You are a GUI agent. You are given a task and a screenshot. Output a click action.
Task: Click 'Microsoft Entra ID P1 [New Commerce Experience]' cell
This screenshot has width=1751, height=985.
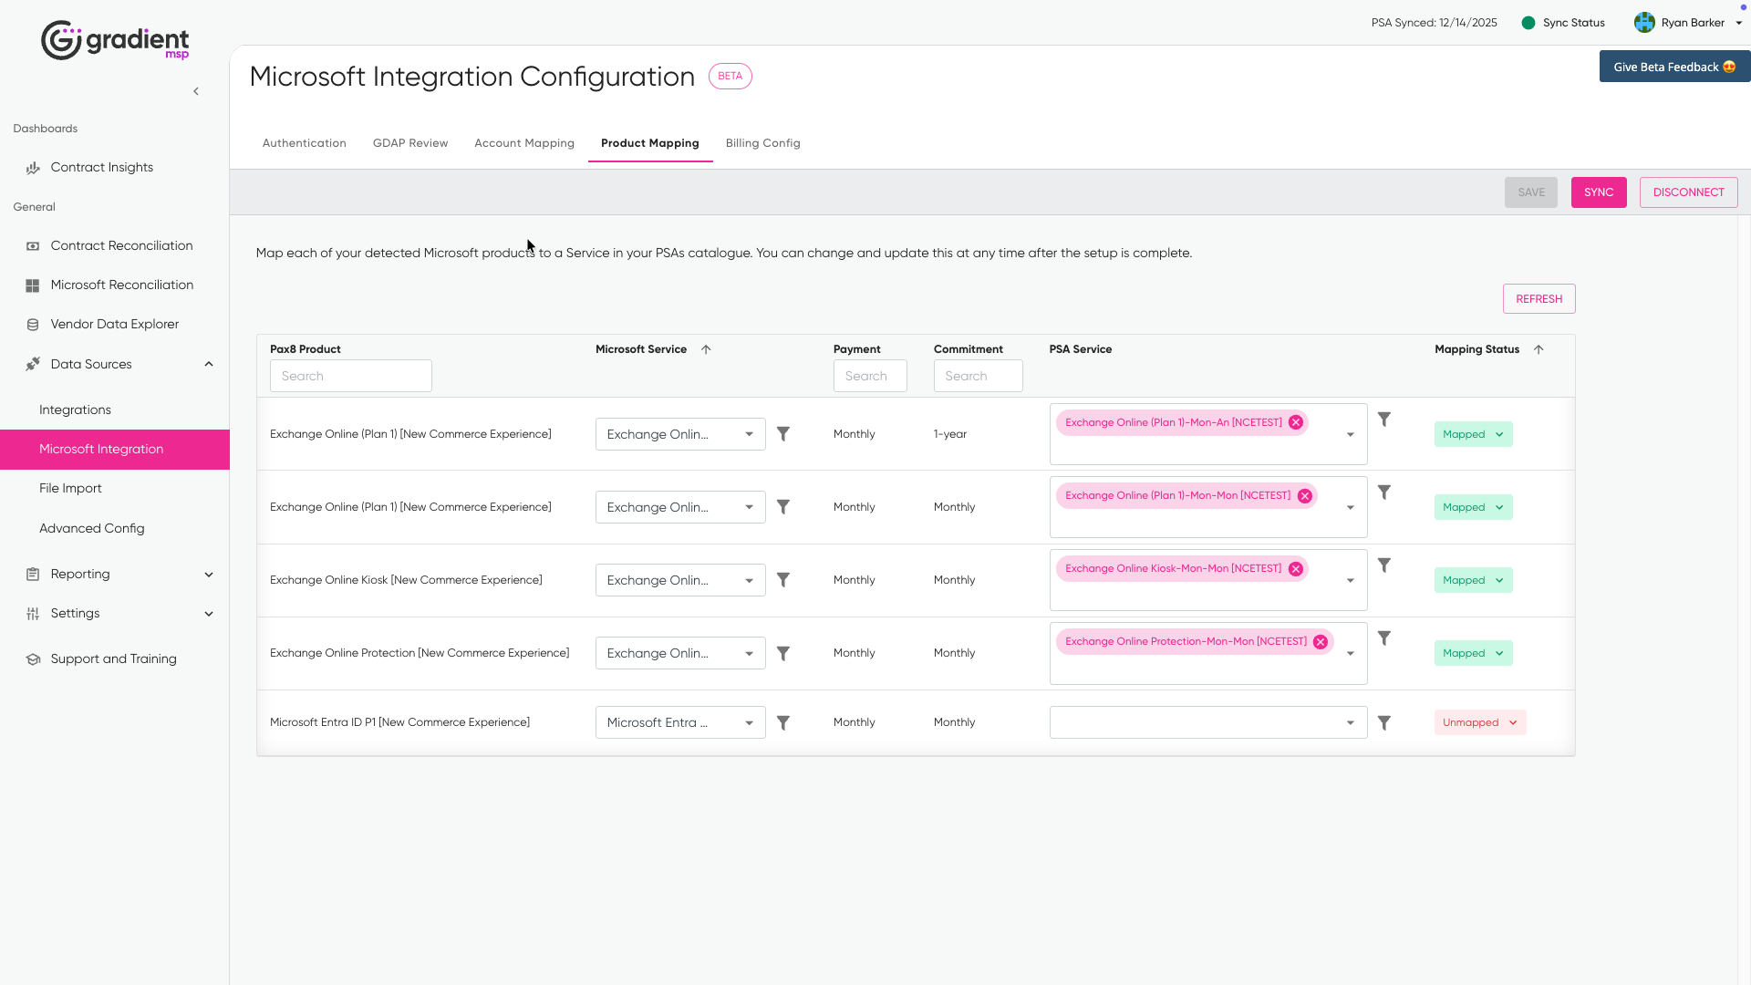[x=399, y=722]
